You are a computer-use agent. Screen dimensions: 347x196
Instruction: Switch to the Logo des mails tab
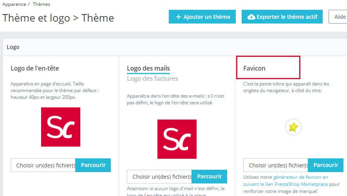[x=148, y=68]
